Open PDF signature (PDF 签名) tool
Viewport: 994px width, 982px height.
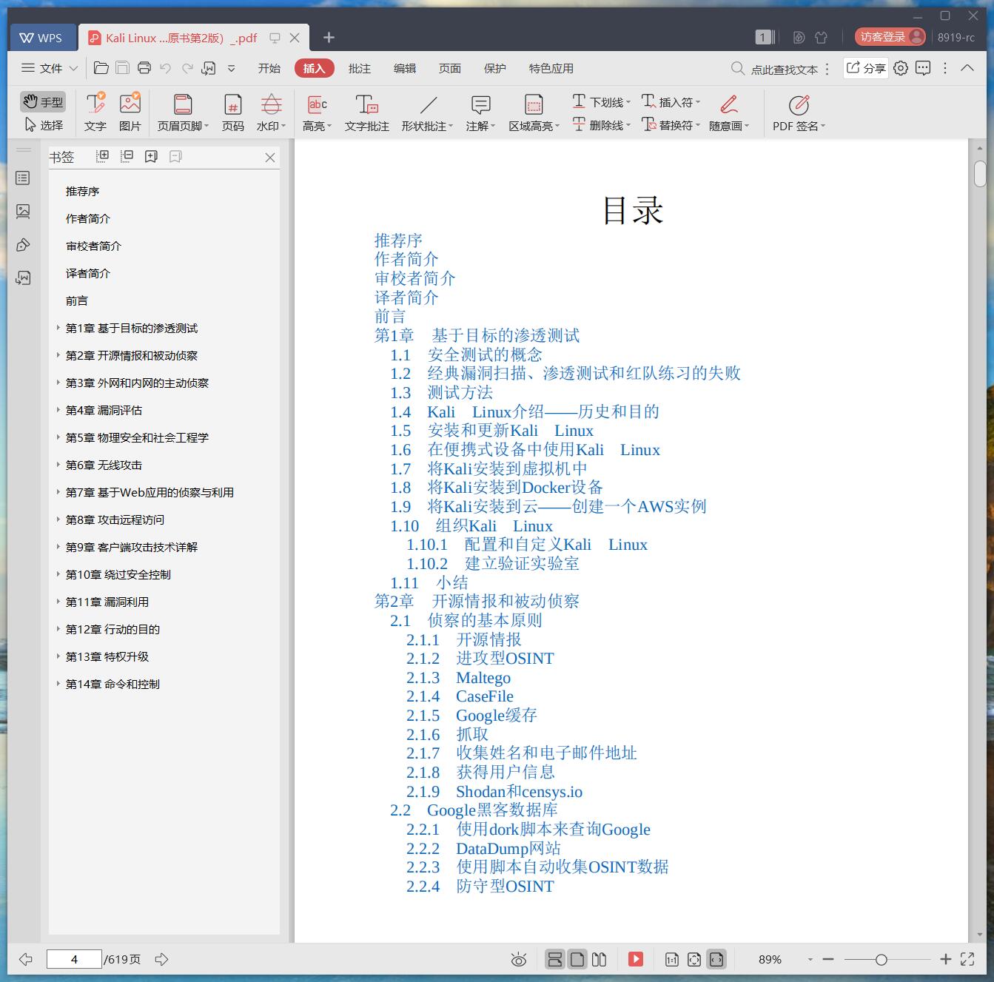(799, 112)
